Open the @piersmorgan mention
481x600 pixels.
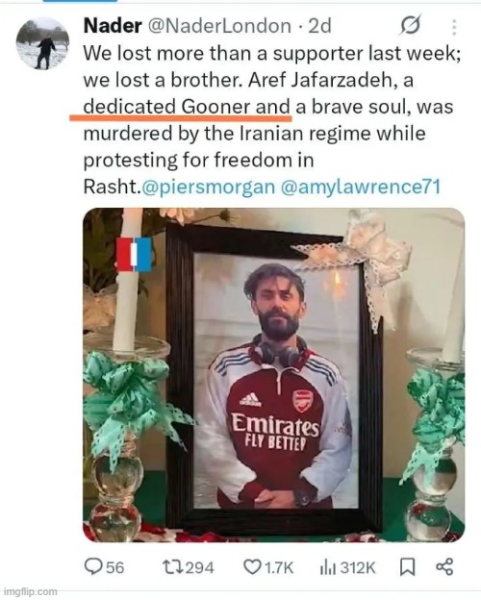point(209,187)
